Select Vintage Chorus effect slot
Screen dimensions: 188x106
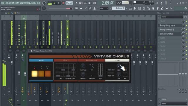167,34
